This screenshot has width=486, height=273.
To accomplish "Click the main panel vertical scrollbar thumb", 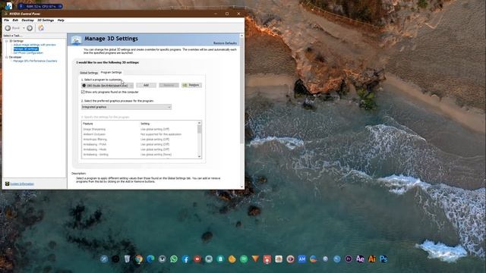I will pos(241,91).
